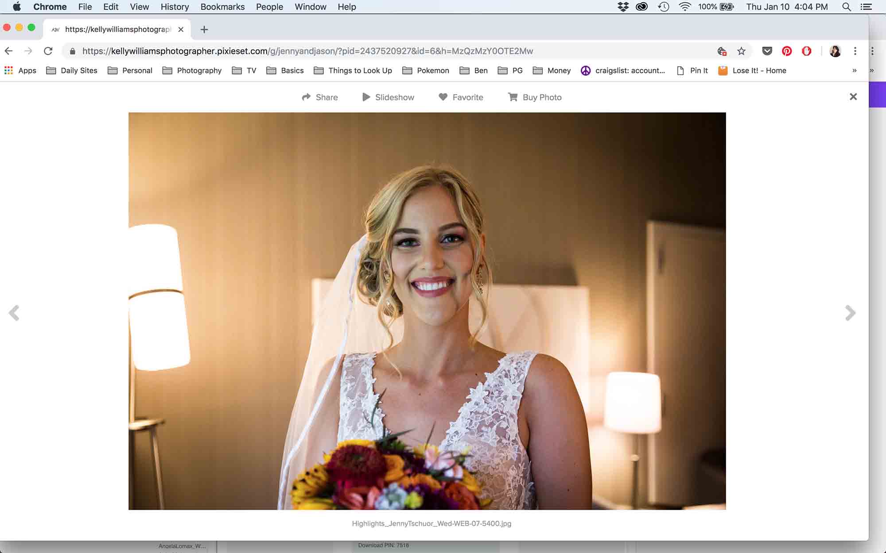Open the Chrome three-dot menu
The height and width of the screenshot is (553, 886).
(x=855, y=51)
